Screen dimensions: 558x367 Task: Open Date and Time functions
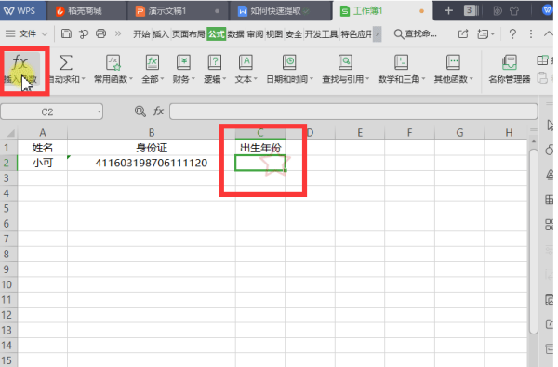[x=289, y=62]
